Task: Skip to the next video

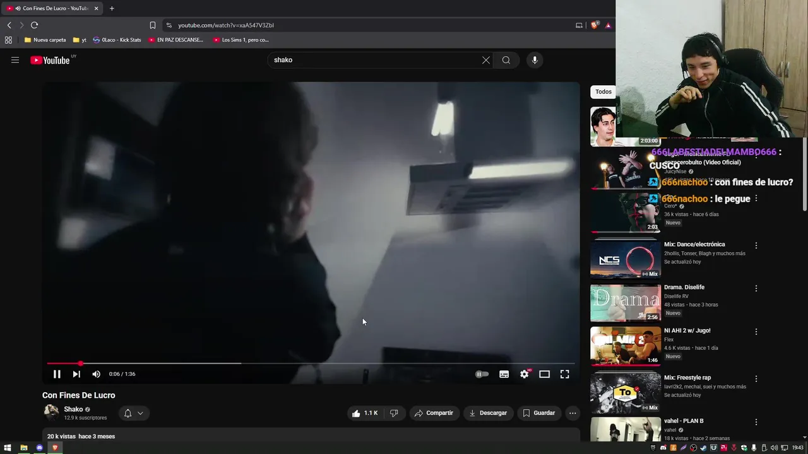Action: [76, 374]
